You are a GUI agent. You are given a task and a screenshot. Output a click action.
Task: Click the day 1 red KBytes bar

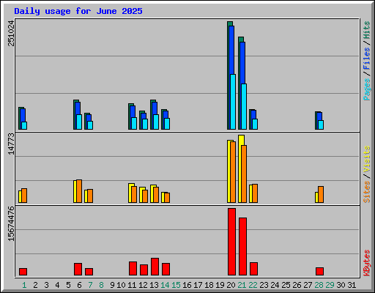23,272
